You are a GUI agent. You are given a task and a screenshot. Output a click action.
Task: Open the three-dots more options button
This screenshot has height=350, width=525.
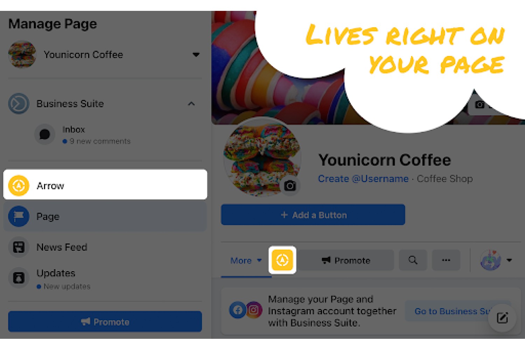pos(446,260)
